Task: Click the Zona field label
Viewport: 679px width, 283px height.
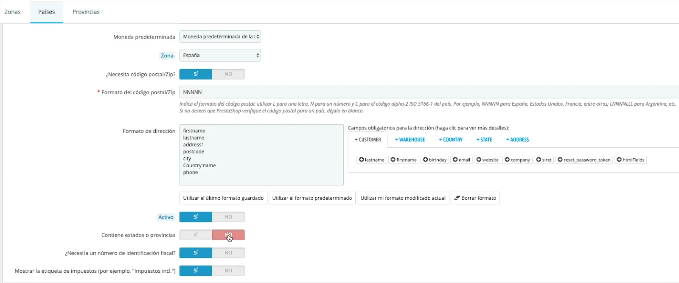Action: pyautogui.click(x=167, y=56)
